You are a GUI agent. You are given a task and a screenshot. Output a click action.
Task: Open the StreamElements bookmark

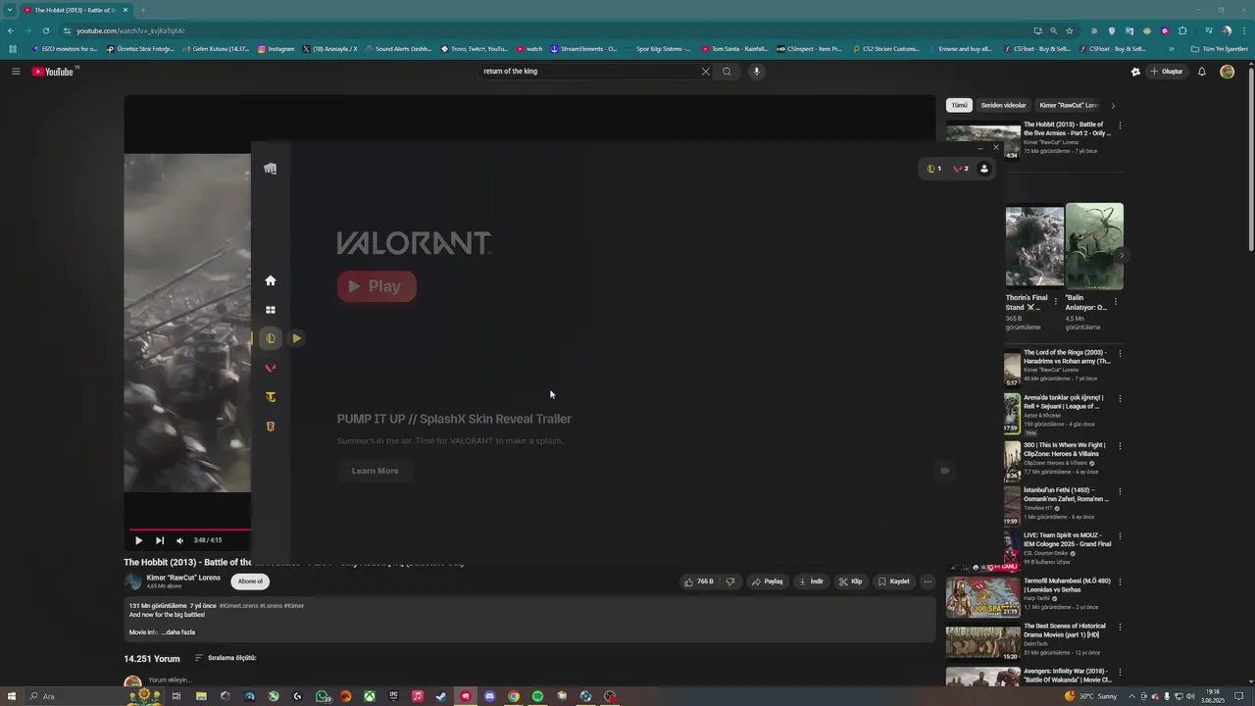point(584,49)
